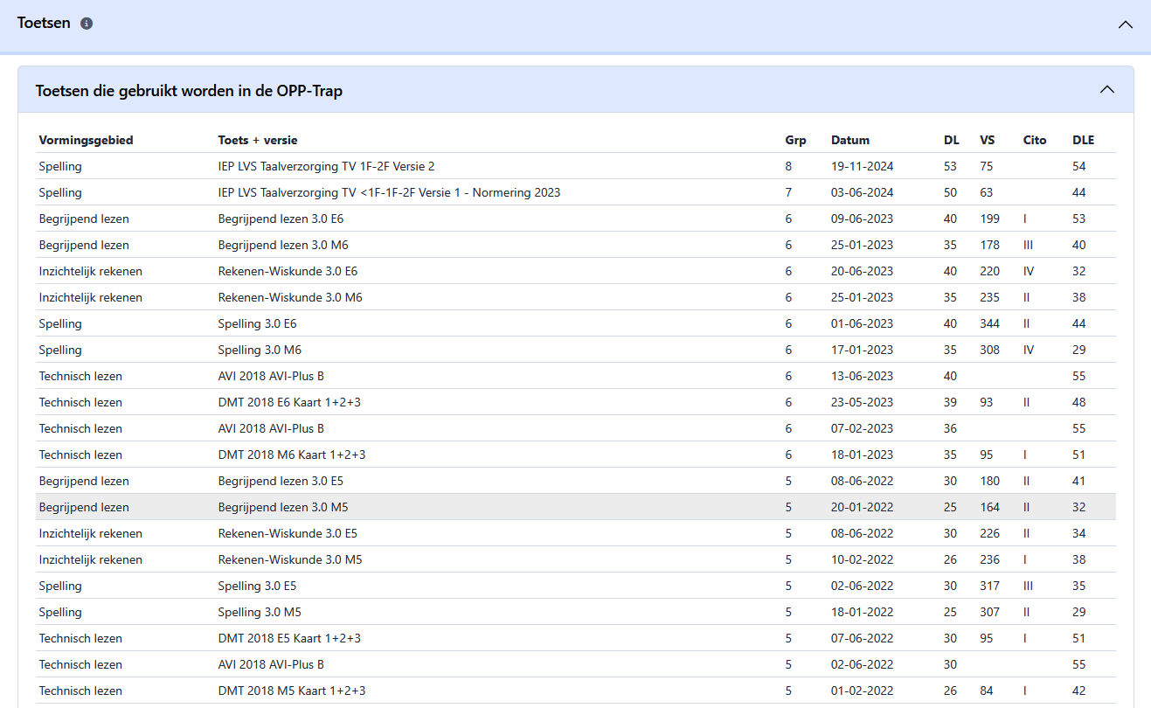This screenshot has width=1151, height=708.
Task: Click date 13-06-2023 of AVI-Plus B
Action: pos(862,376)
